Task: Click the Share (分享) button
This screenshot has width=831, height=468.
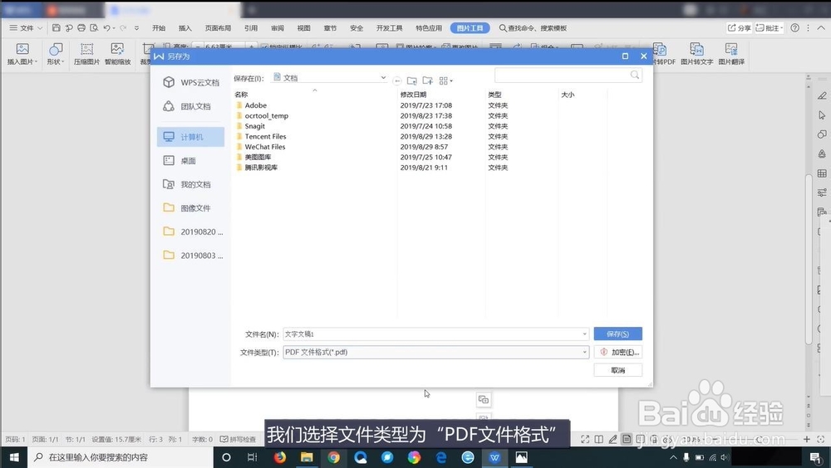Action: (739, 27)
